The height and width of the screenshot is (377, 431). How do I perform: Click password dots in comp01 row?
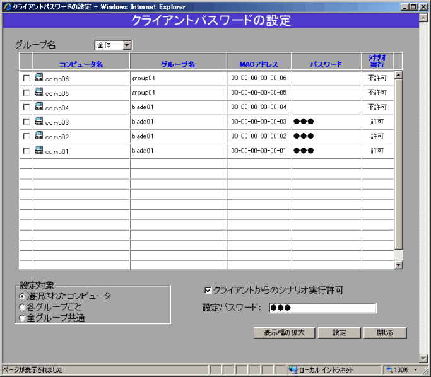pos(304,151)
